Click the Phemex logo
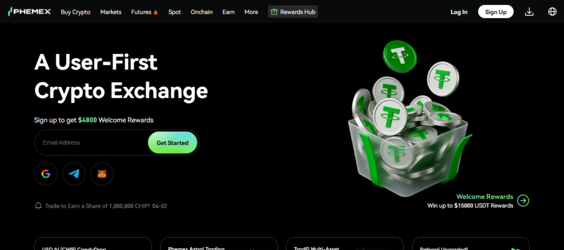The image size is (564, 250). [x=30, y=12]
